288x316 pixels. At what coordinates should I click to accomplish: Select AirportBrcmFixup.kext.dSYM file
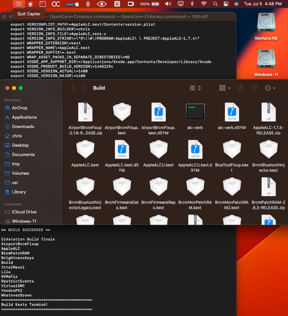[158, 118]
